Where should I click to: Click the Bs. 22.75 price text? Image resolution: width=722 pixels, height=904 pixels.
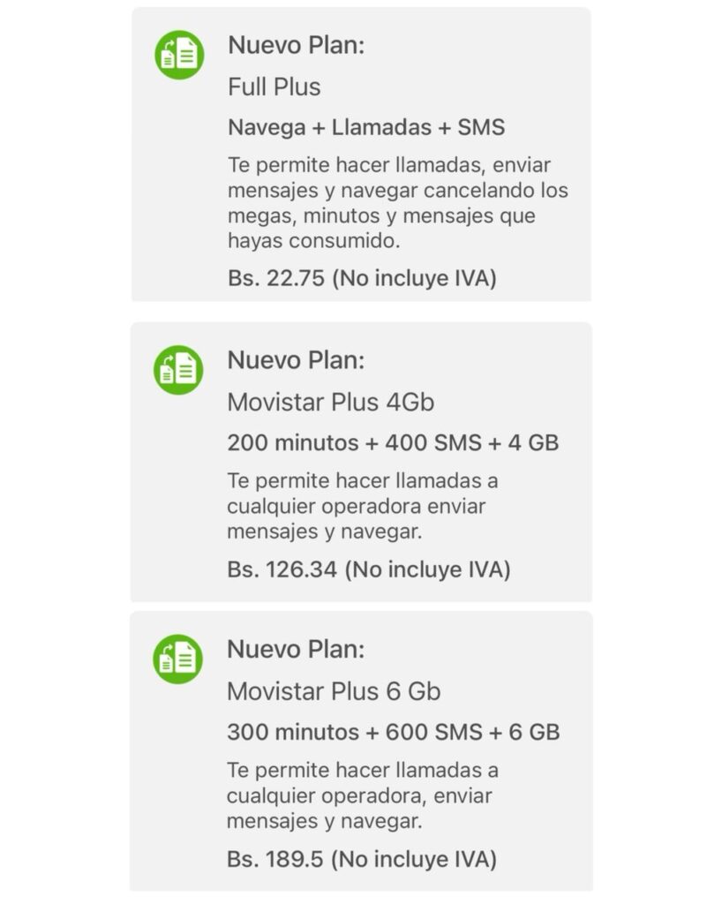[362, 279]
